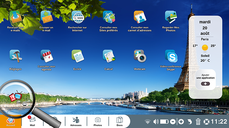This screenshot has width=229, height=128.
Task: Click the plus button under Ajouter une application
Action: pos(205,84)
